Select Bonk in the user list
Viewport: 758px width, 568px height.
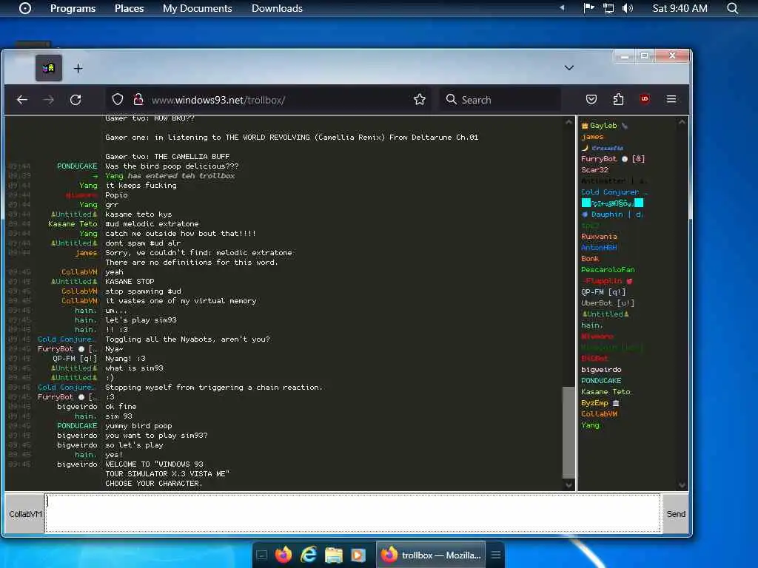point(590,259)
